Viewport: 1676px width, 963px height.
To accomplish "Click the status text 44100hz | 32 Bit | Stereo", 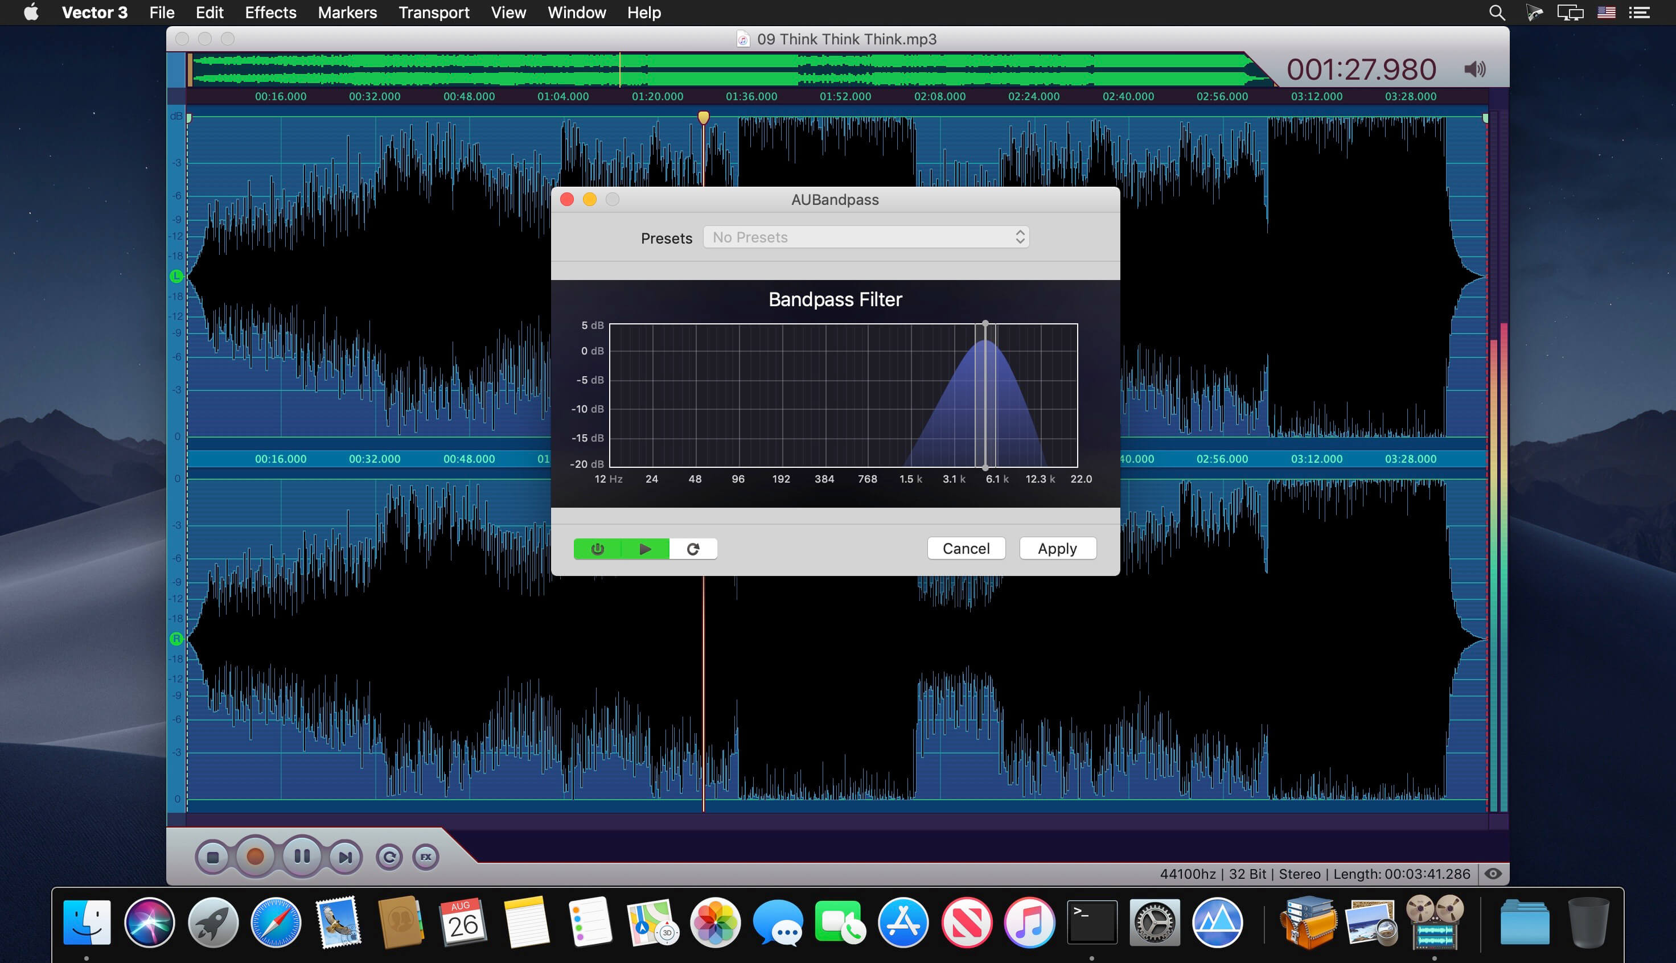I will (x=1240, y=874).
